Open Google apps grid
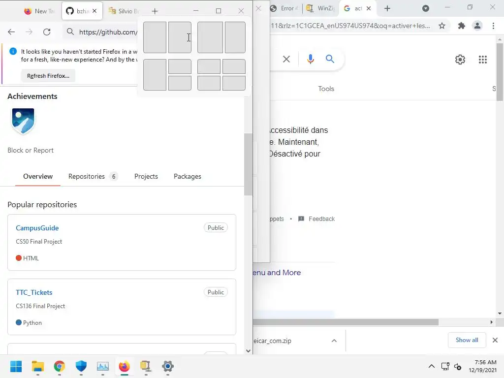The width and height of the screenshot is (504, 378). pos(483,60)
